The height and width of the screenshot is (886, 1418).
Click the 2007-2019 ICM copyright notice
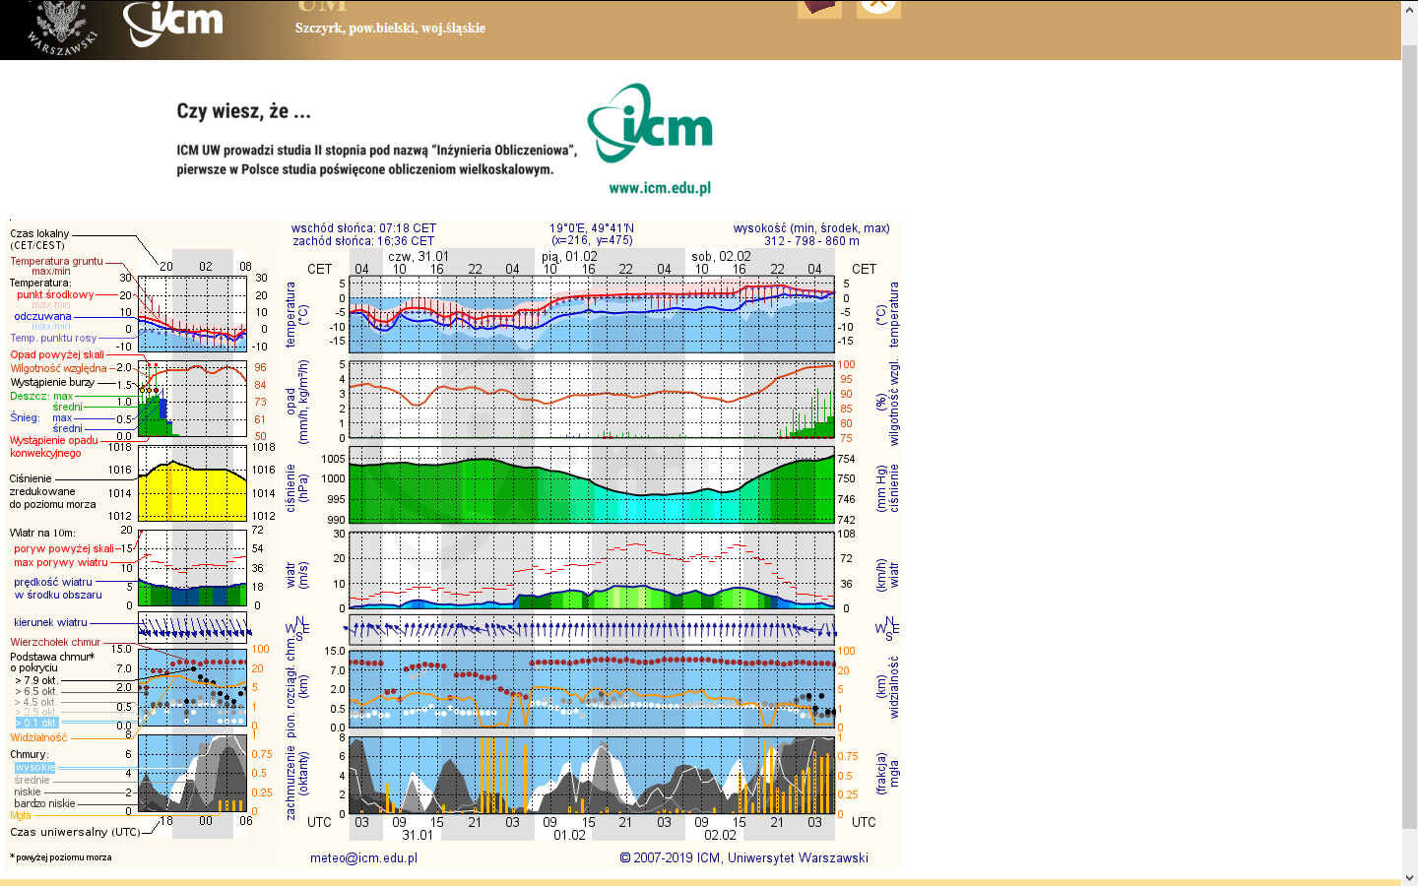(744, 858)
